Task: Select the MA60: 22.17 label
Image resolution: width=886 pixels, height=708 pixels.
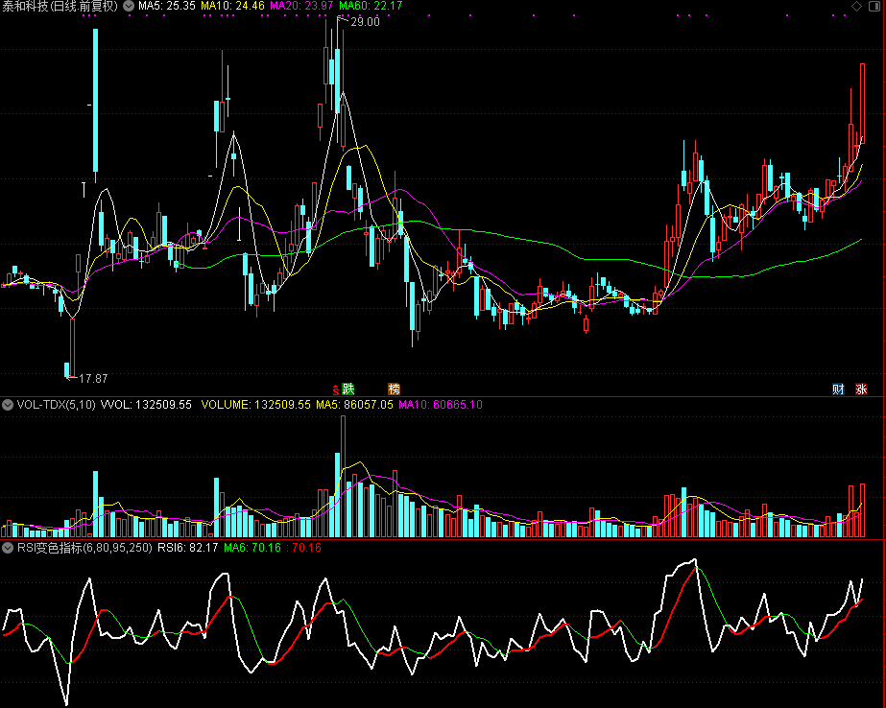Action: (371, 6)
